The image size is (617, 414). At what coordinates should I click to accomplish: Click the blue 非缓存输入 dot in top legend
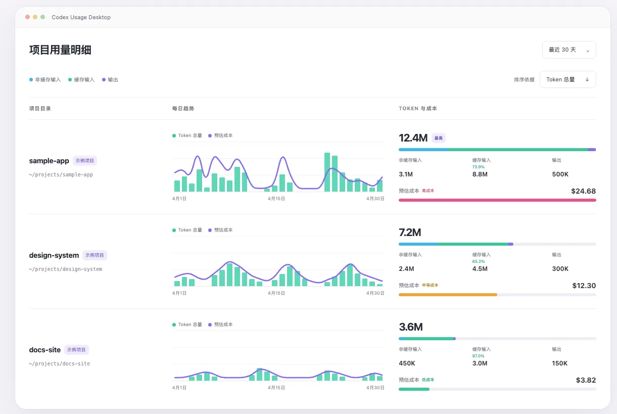point(31,80)
